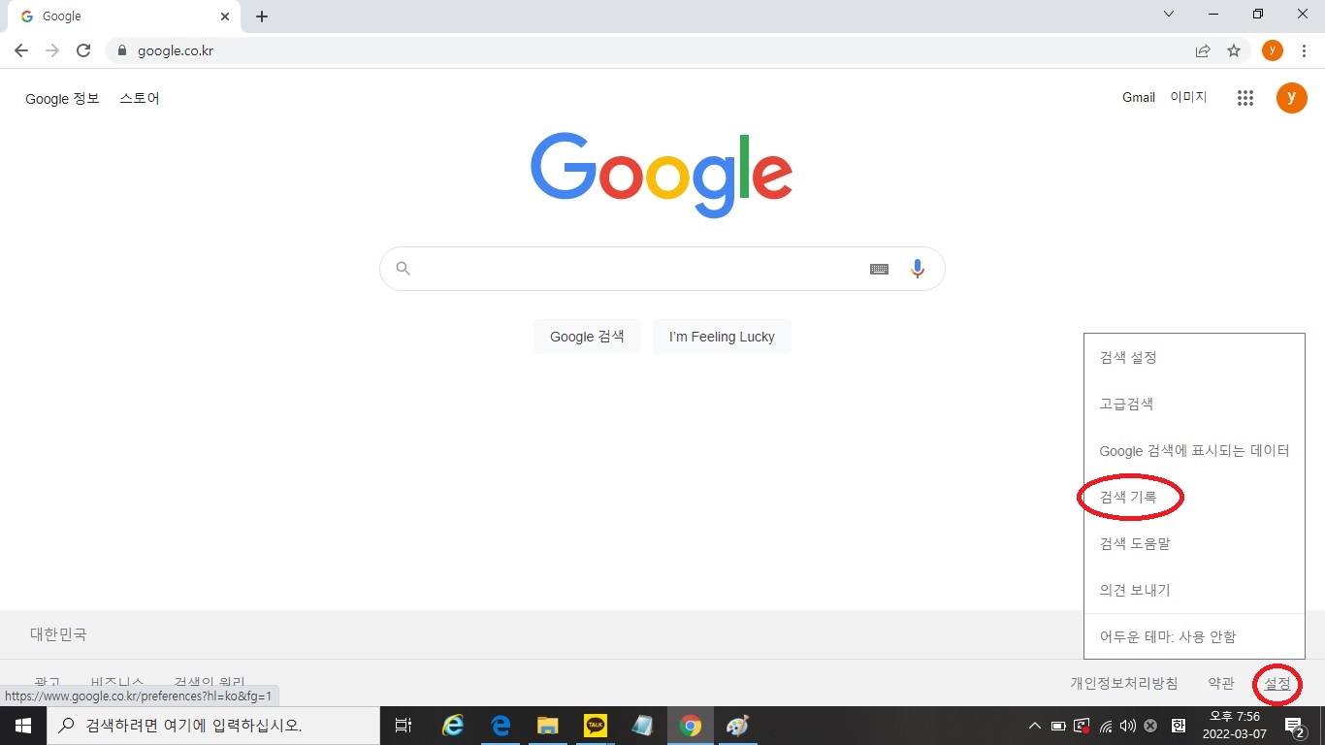Select 검색 설정 from the settings menu

point(1194,357)
